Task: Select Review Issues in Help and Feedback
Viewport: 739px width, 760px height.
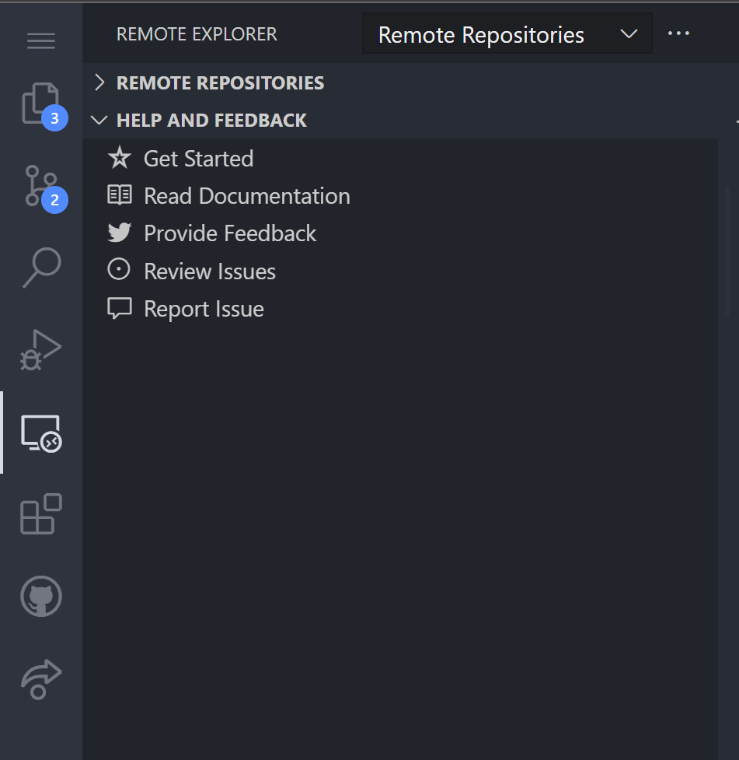Action: [x=210, y=271]
